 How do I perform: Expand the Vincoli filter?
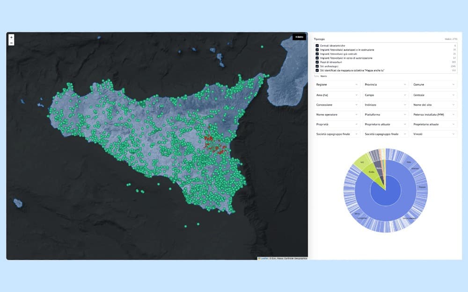click(434, 134)
